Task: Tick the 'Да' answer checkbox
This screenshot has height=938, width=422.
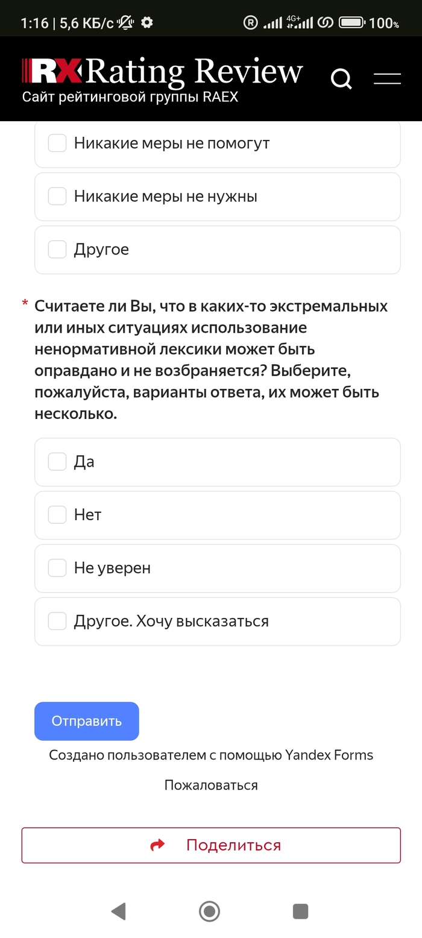Action: 57,462
